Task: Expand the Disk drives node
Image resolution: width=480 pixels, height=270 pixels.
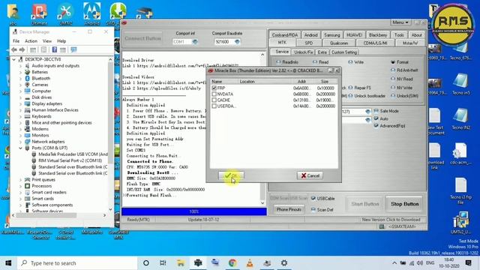Action: coord(20,97)
